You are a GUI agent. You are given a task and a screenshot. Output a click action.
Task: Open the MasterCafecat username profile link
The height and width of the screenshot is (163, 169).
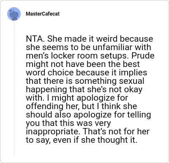pyautogui.click(x=43, y=14)
